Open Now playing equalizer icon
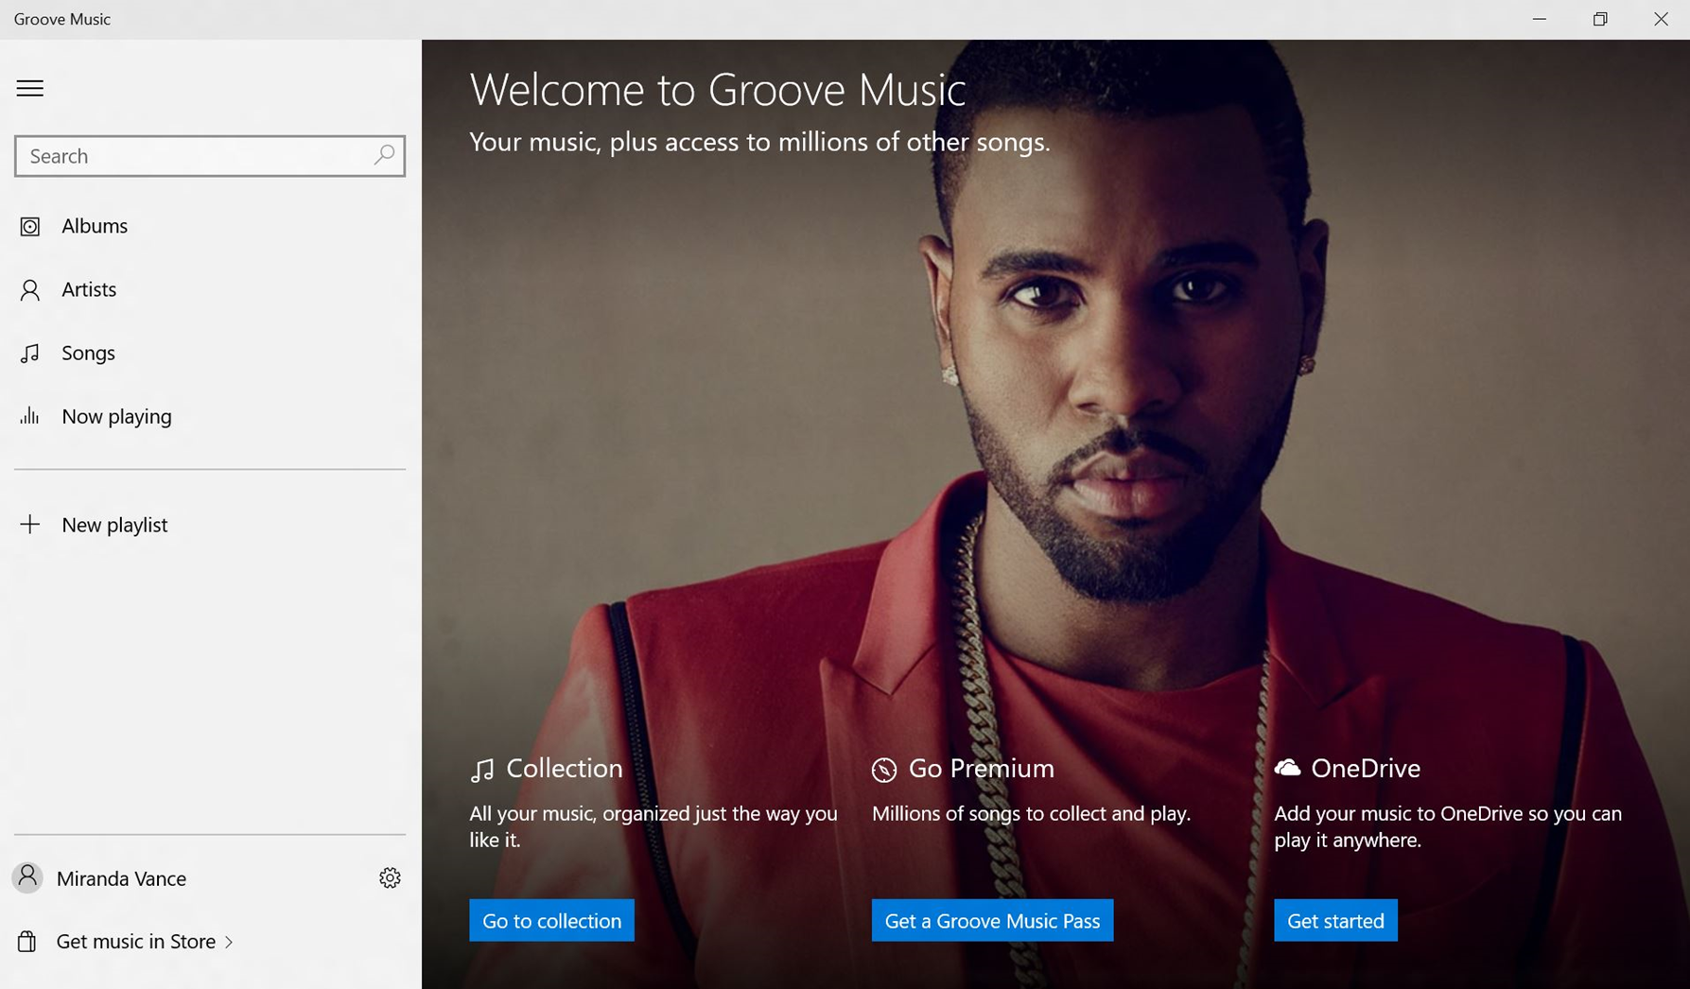1690x989 pixels. [29, 416]
